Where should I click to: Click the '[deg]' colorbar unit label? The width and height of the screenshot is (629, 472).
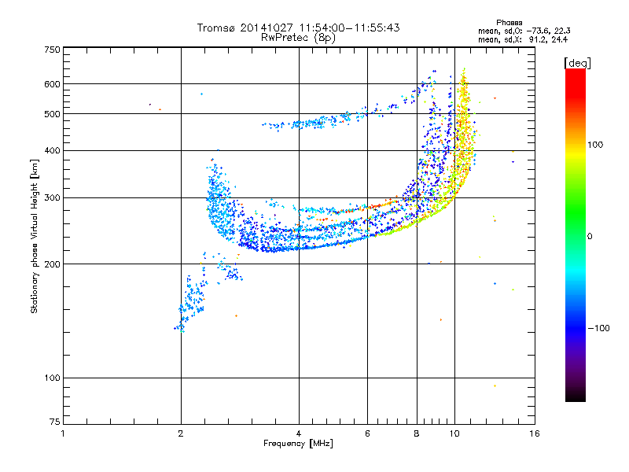point(577,63)
